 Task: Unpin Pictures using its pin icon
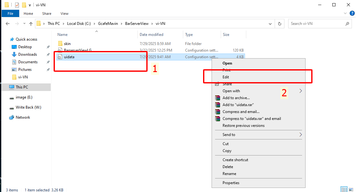coord(48,70)
